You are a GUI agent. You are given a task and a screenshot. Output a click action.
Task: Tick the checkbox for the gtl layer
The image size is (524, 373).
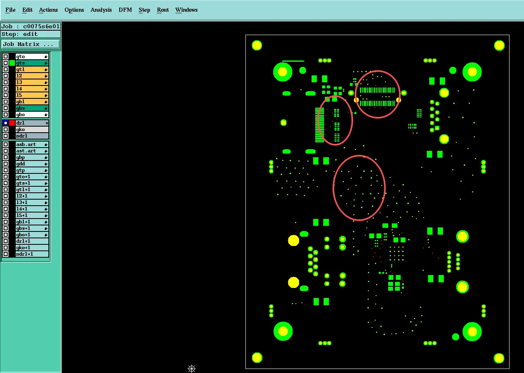[x=6, y=70]
